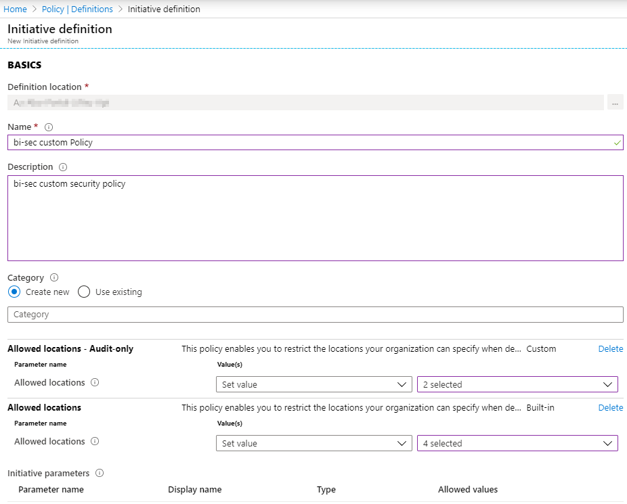Click inside the Category text field
627x504 pixels.
(x=315, y=314)
